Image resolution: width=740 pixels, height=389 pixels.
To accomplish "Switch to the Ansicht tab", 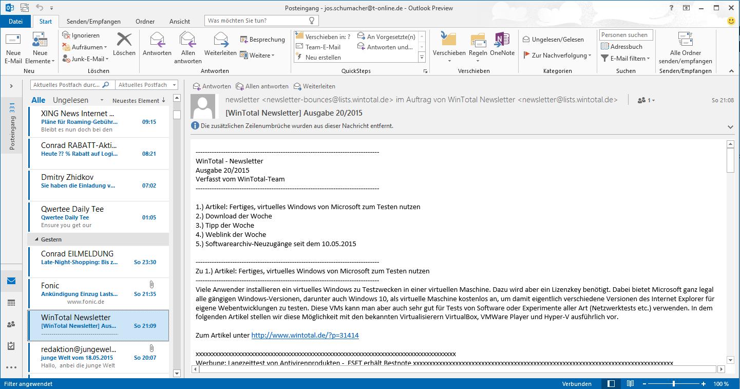I will point(180,21).
